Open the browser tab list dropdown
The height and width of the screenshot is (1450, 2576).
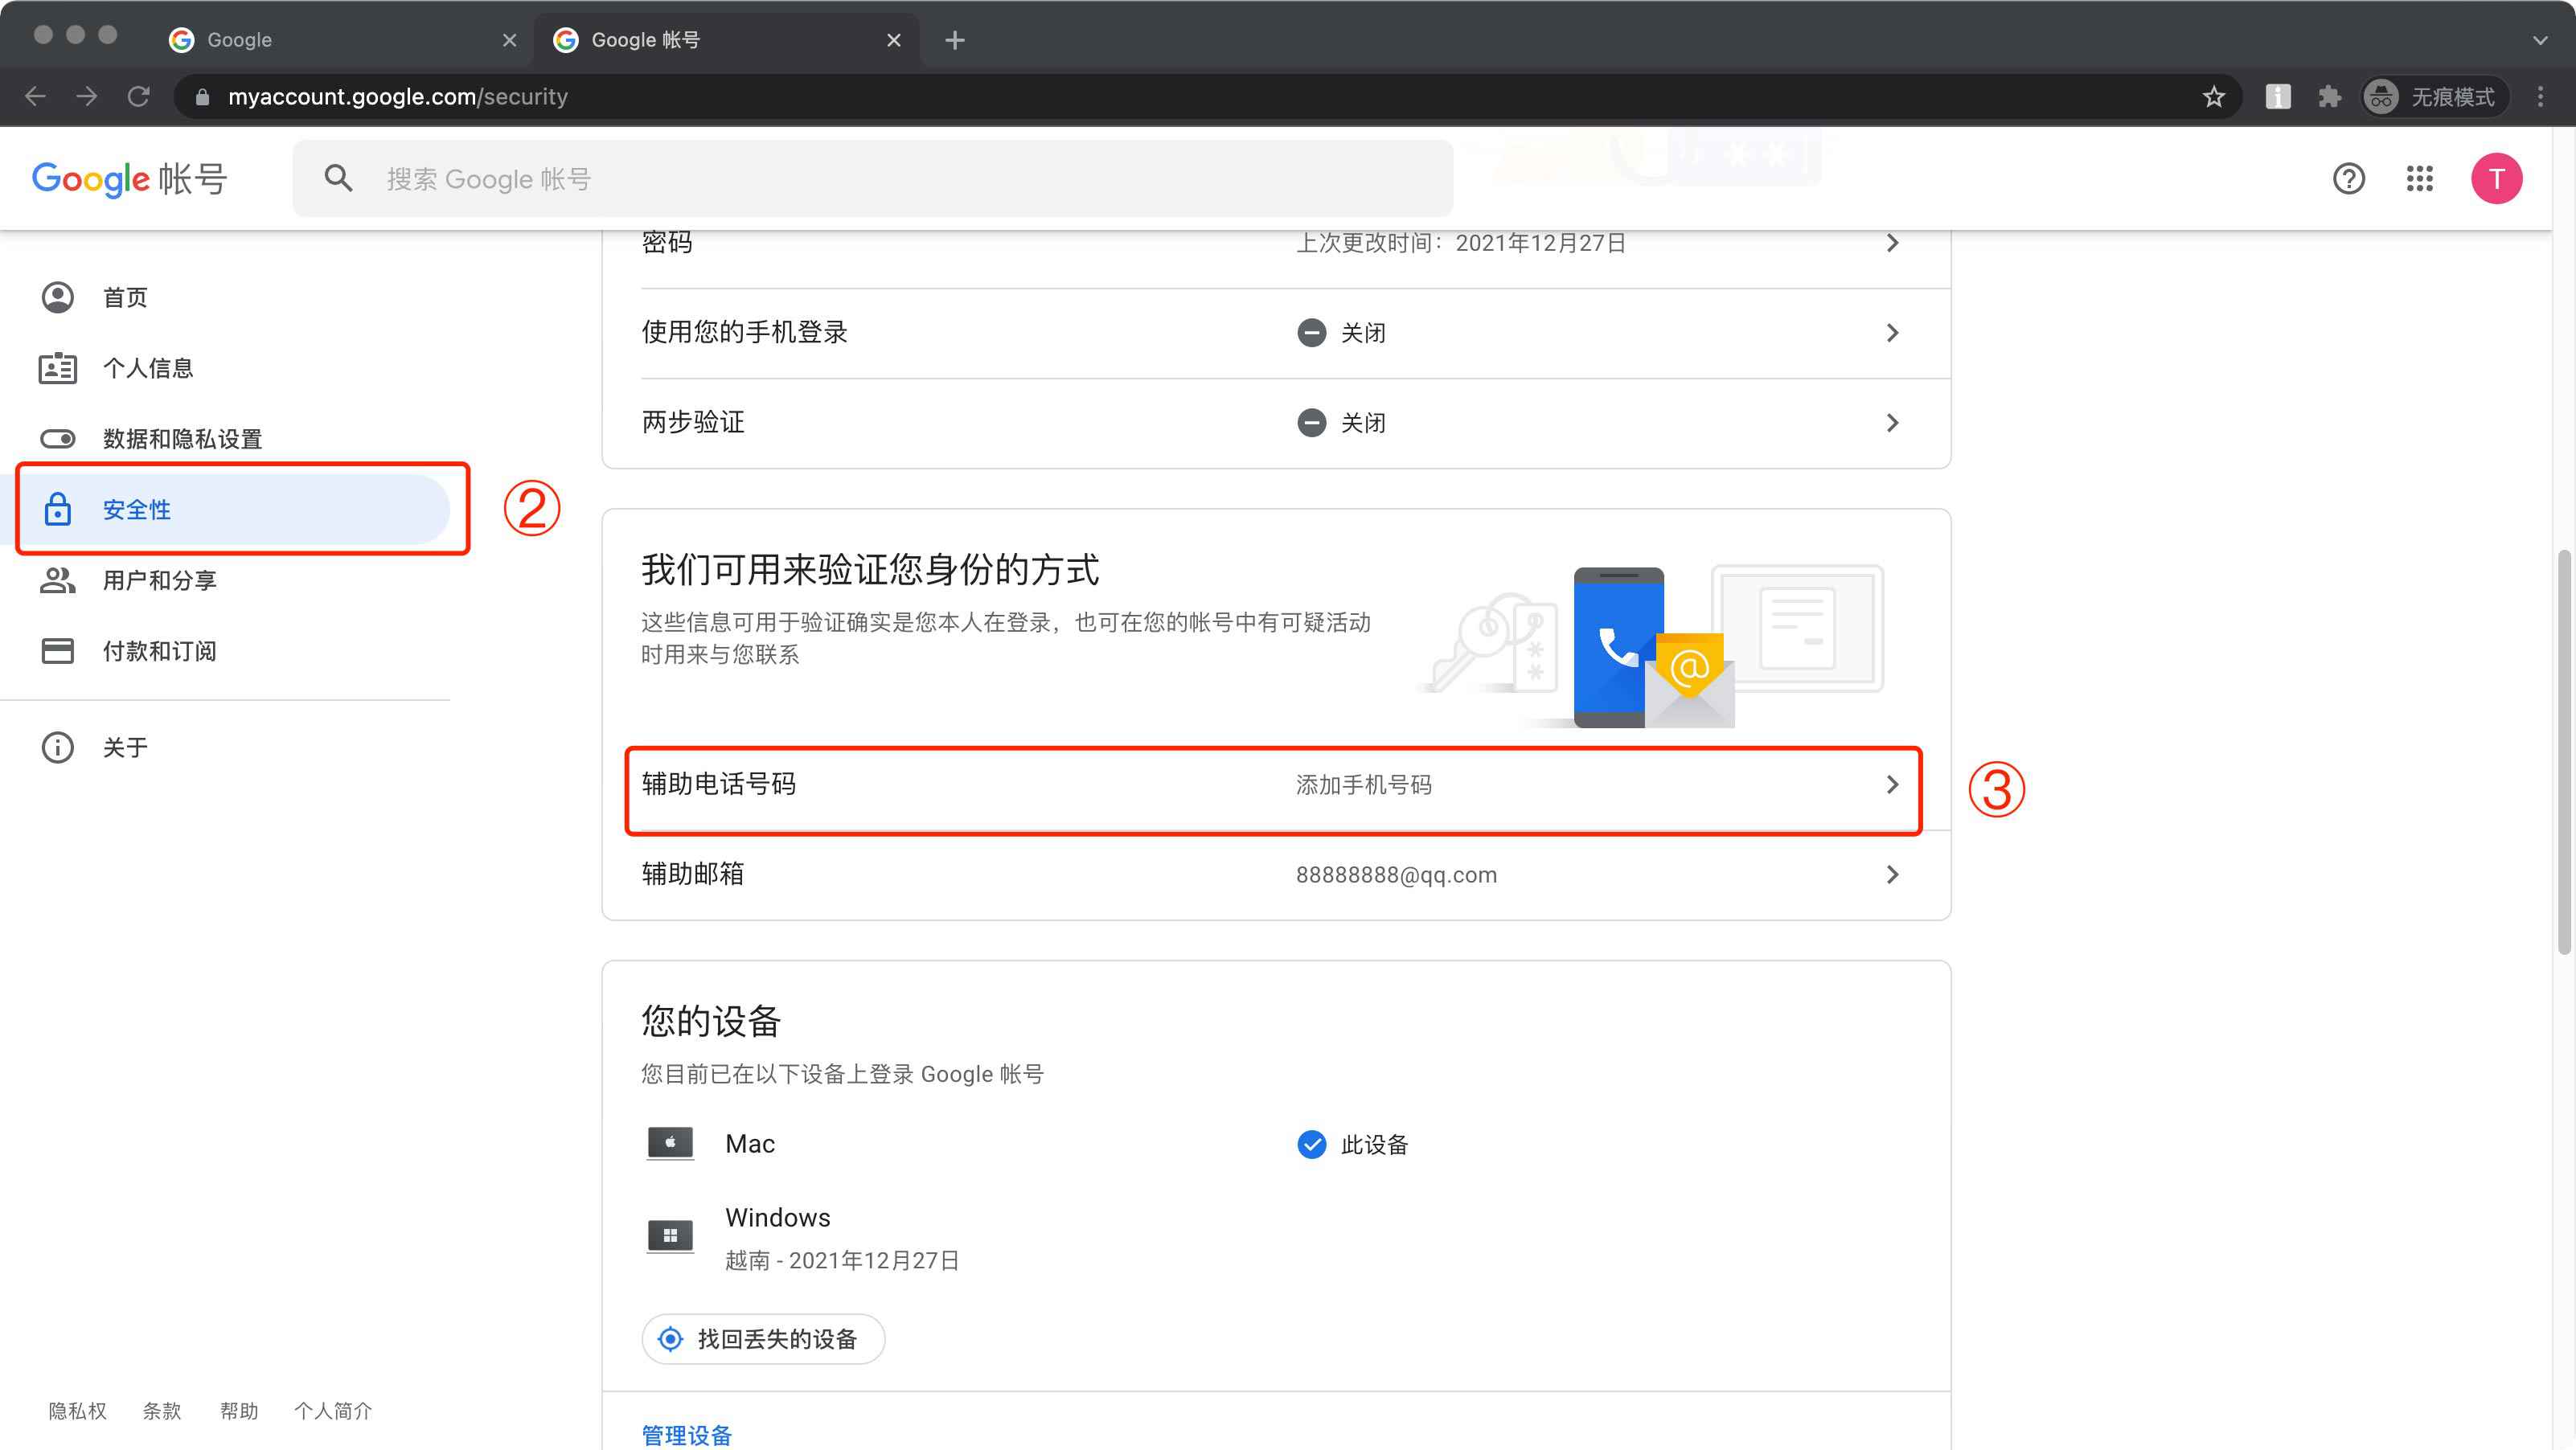coord(2539,40)
